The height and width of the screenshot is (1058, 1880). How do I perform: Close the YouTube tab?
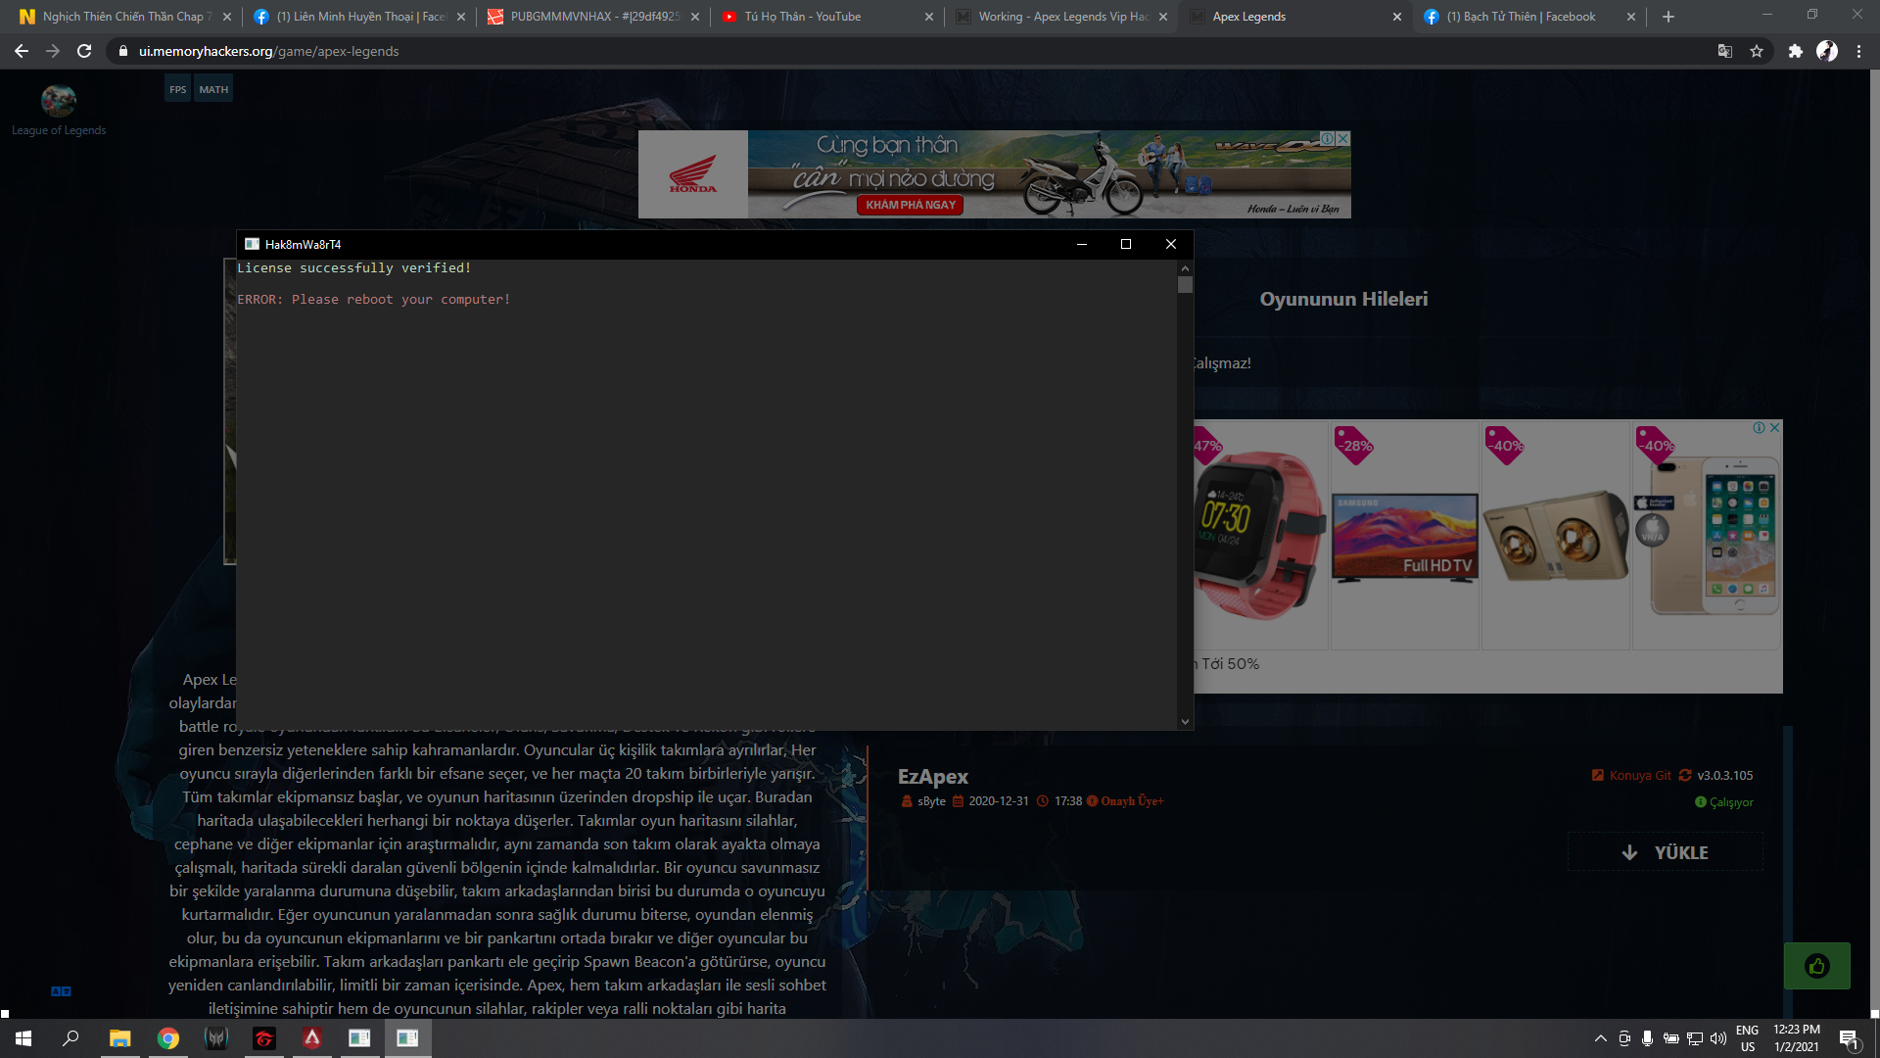tap(928, 17)
